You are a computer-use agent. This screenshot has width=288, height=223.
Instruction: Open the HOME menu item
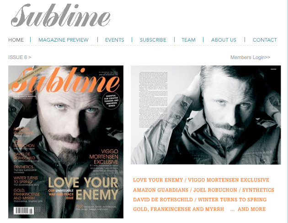pos(16,40)
